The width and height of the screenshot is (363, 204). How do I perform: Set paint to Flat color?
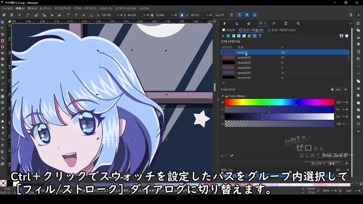tap(228, 36)
